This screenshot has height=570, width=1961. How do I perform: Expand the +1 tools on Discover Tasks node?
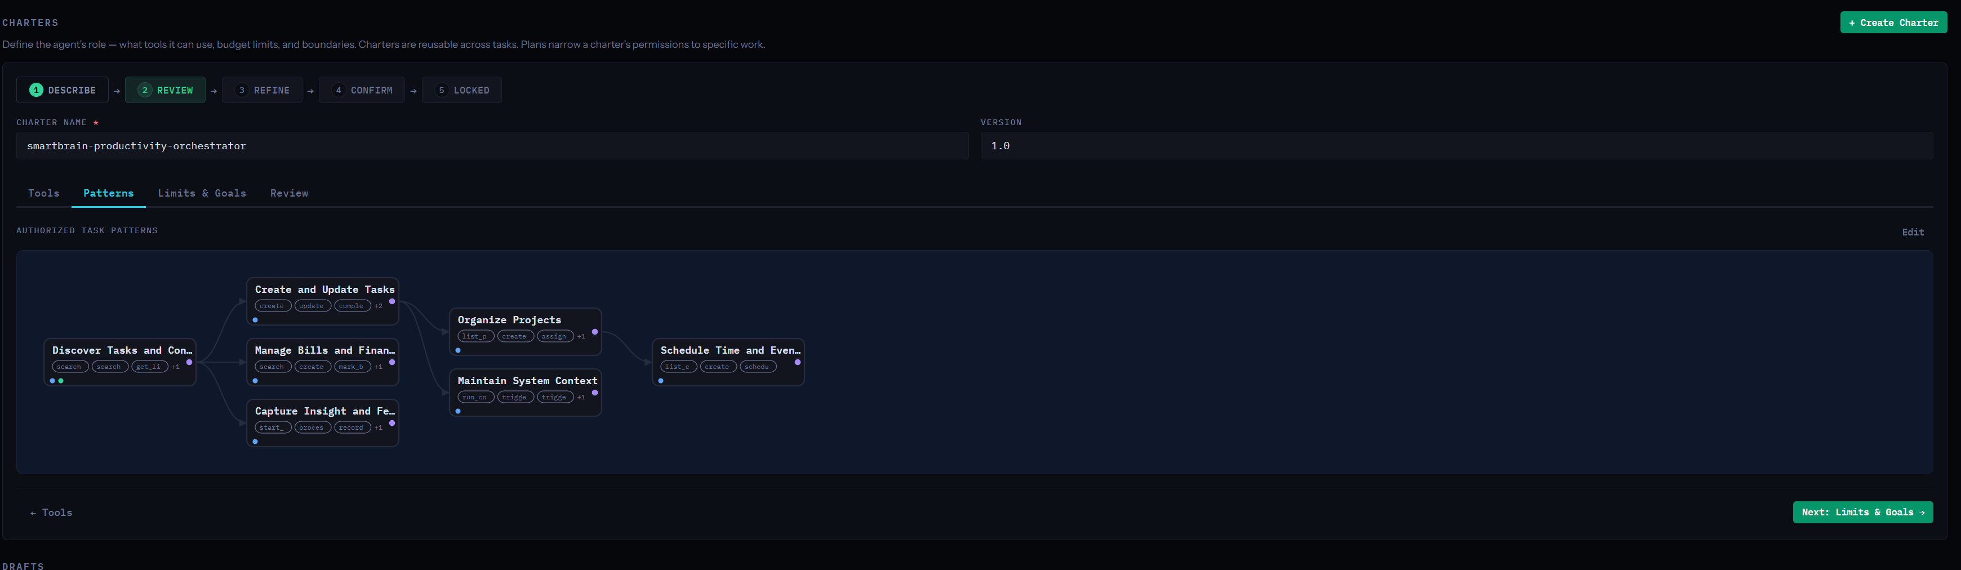tap(175, 367)
